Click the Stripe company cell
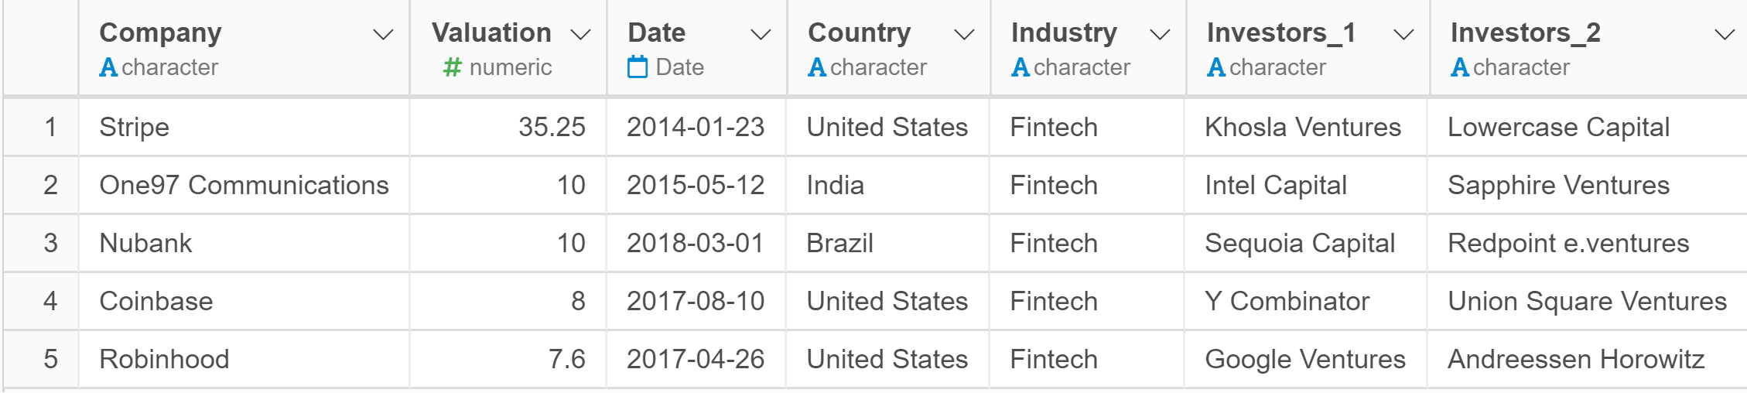 (x=244, y=127)
